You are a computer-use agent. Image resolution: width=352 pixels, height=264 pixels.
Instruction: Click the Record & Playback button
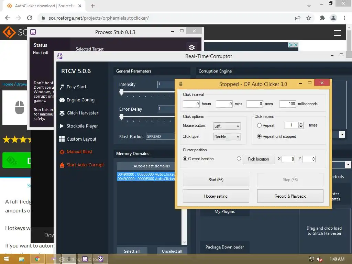tap(290, 196)
